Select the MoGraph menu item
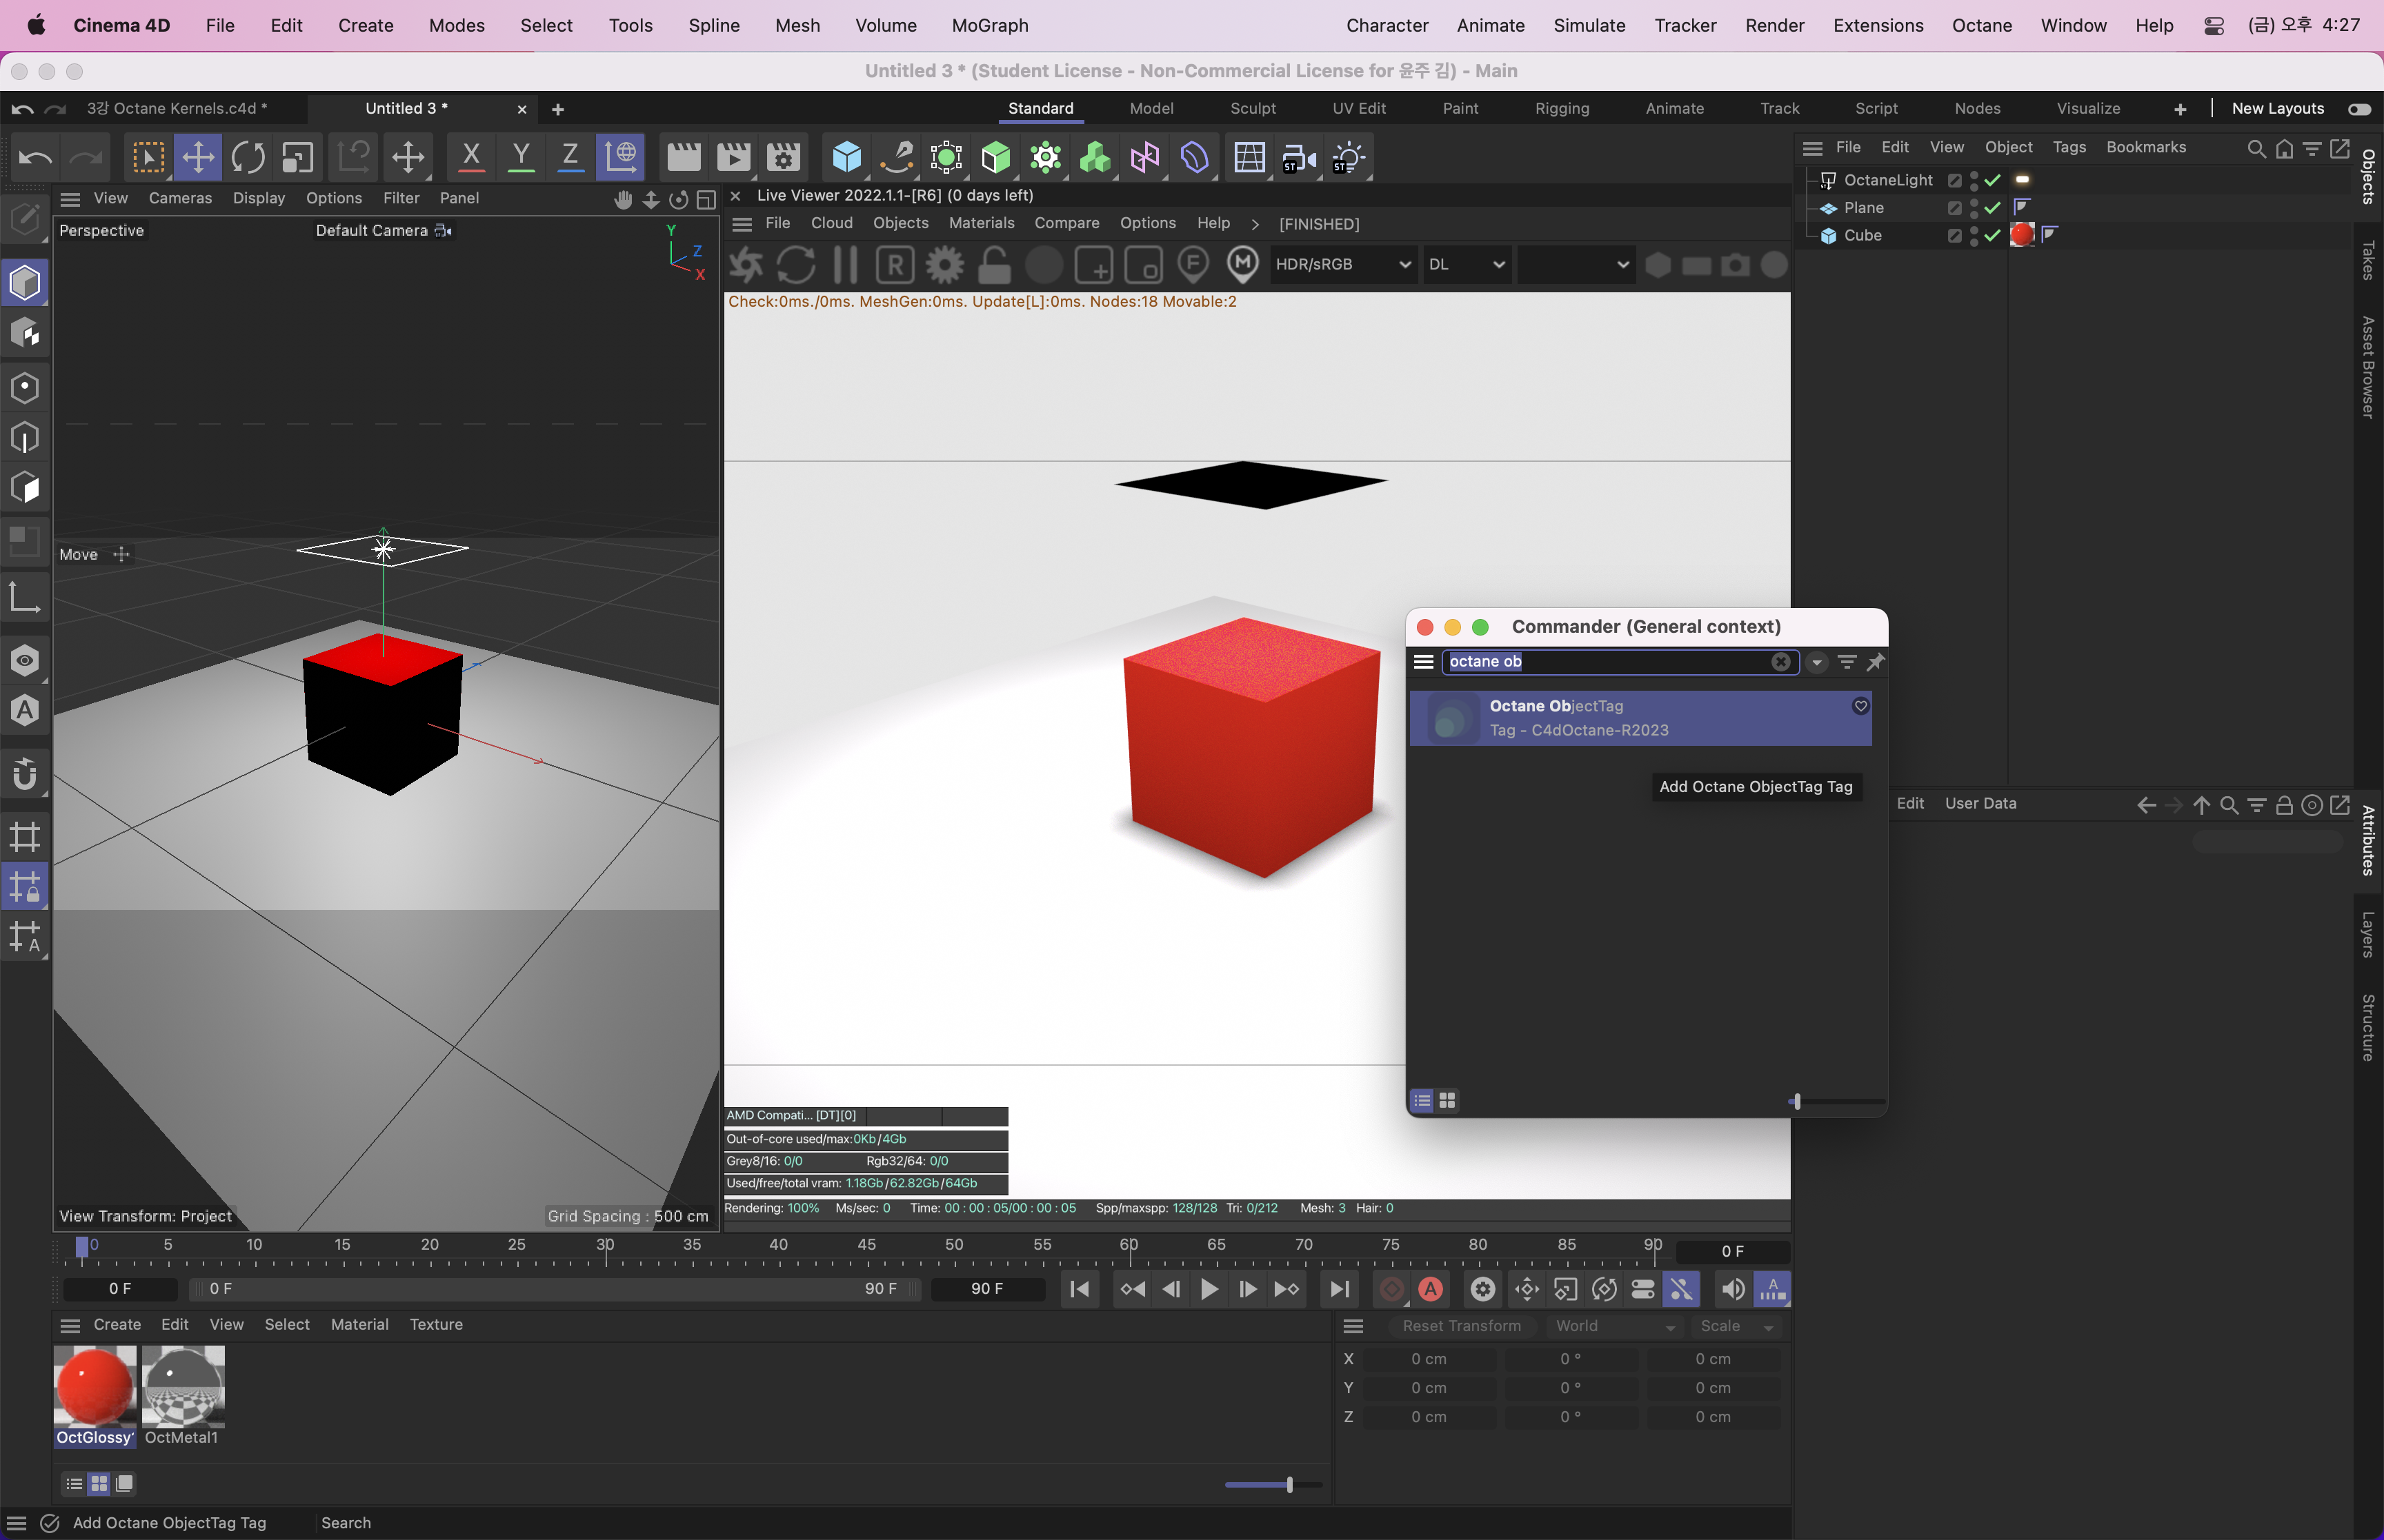Viewport: 2384px width, 1540px height. (991, 24)
